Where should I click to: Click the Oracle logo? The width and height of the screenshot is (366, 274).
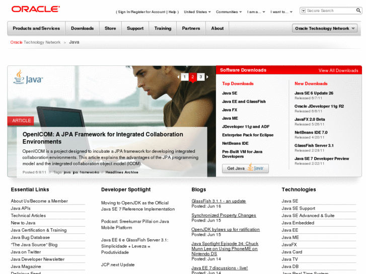(x=35, y=9)
